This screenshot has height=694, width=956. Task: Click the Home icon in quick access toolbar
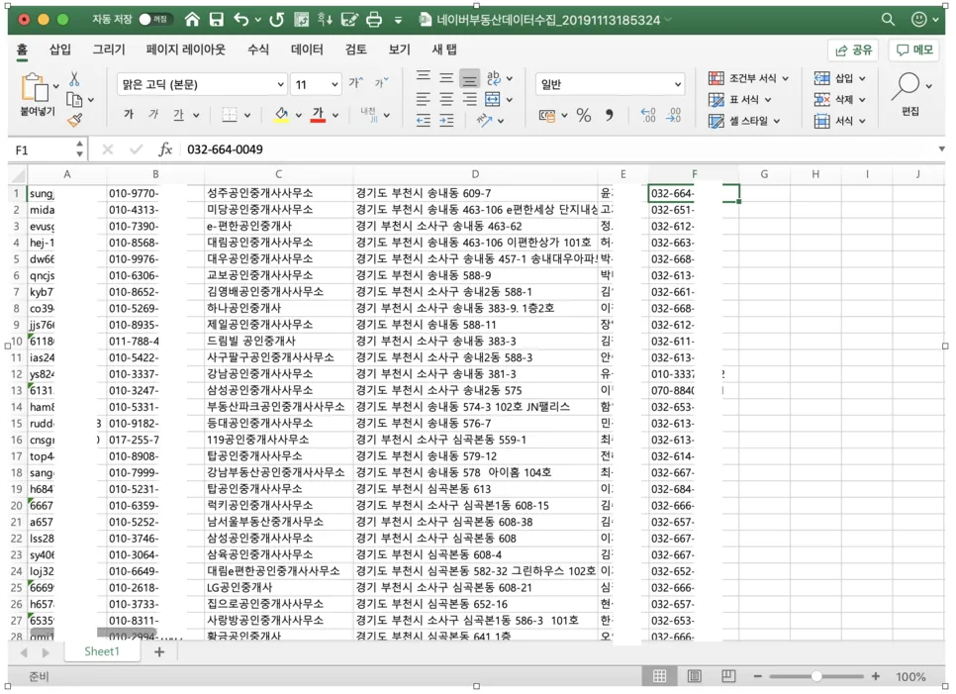click(192, 20)
